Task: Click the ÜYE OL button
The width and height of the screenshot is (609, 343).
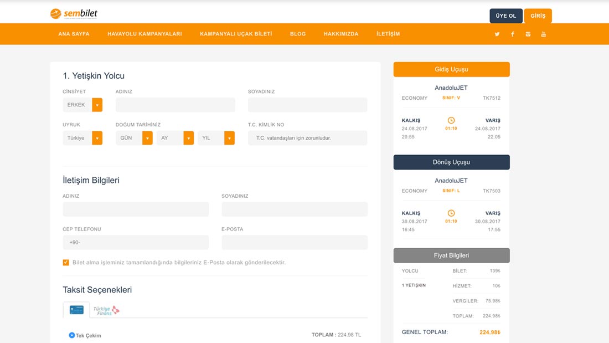Action: coord(505,16)
